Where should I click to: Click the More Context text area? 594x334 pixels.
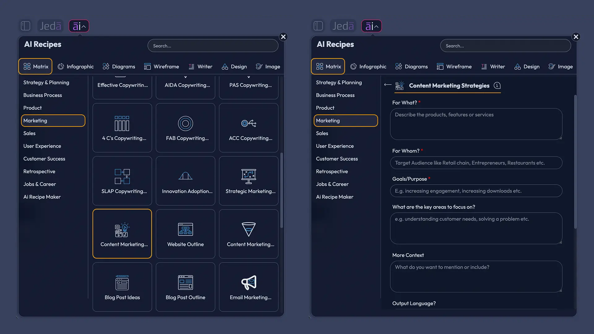pos(476,276)
